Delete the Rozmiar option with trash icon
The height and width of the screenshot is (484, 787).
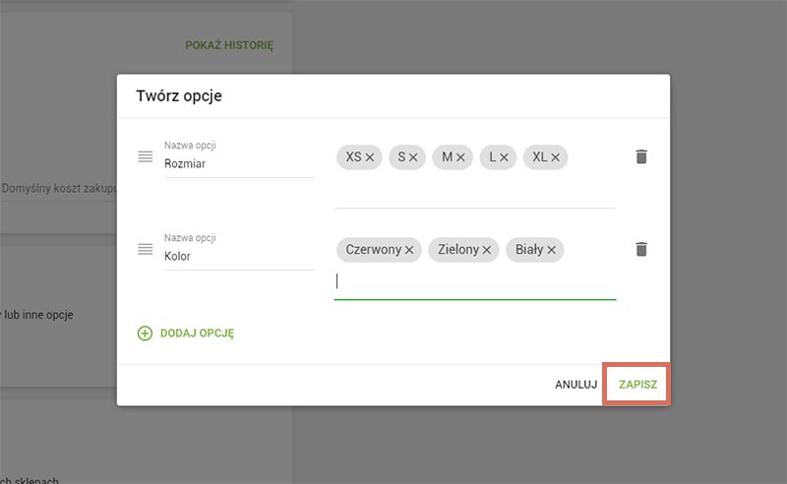(641, 156)
